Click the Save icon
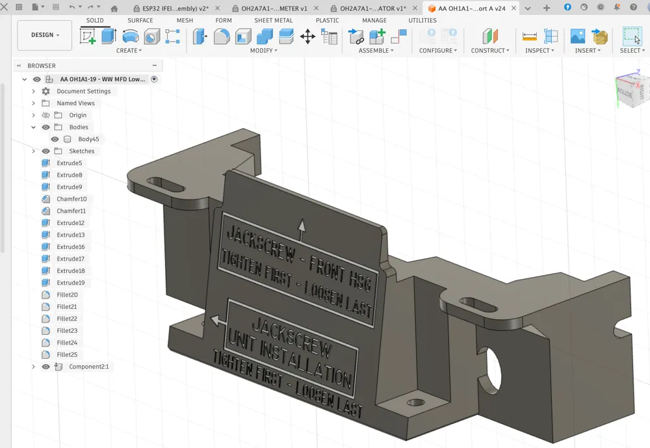 click(55, 7)
